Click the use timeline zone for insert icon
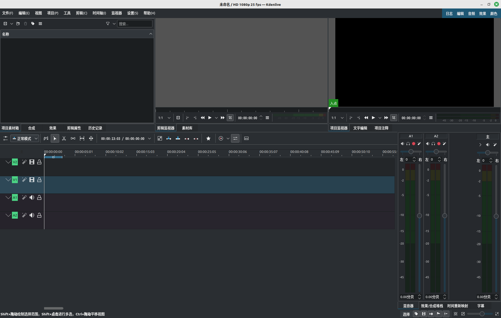Image resolution: width=501 pixels, height=318 pixels. pyautogui.click(x=46, y=138)
